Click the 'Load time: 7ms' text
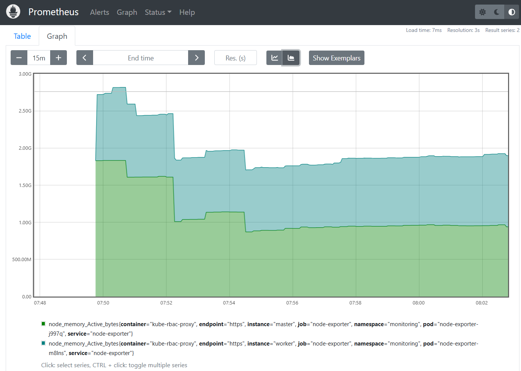 pyautogui.click(x=424, y=30)
